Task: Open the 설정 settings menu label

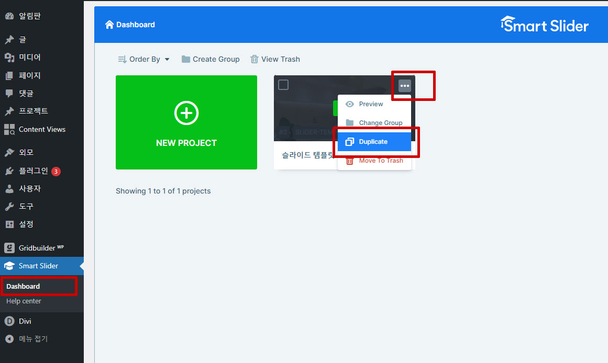Action: pyautogui.click(x=26, y=224)
